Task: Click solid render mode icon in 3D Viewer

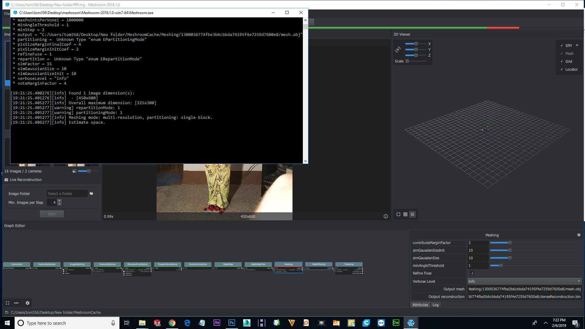Action: coord(398,214)
